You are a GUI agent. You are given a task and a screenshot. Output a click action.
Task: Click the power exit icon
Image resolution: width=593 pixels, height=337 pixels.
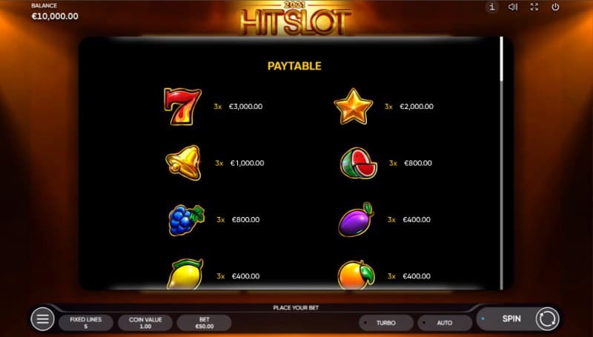pyautogui.click(x=555, y=7)
